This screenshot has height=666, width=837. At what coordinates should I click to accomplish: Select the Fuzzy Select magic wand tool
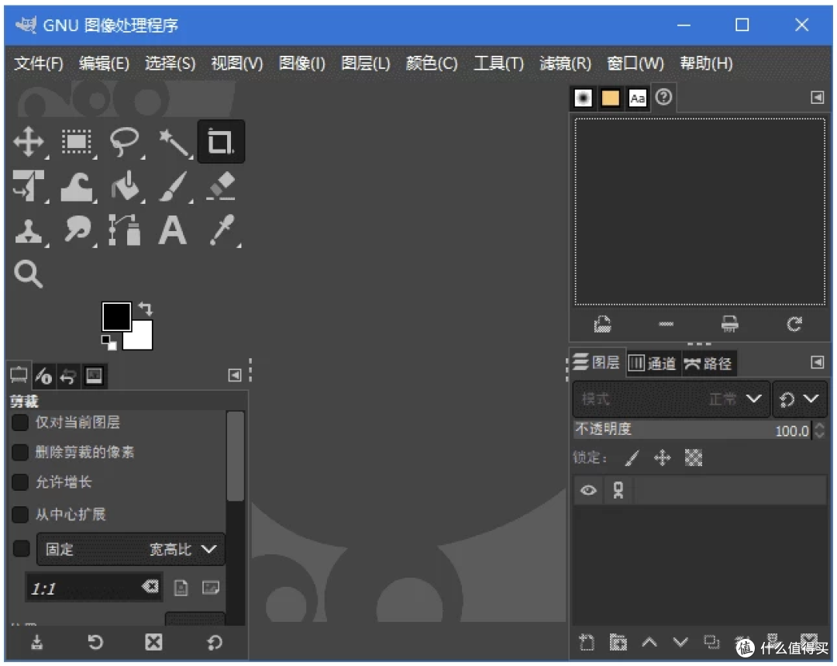click(x=174, y=142)
